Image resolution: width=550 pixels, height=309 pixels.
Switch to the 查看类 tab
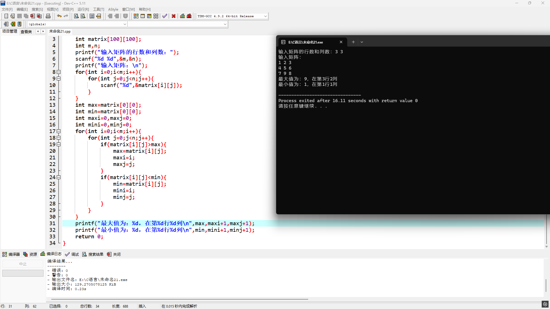click(26, 32)
